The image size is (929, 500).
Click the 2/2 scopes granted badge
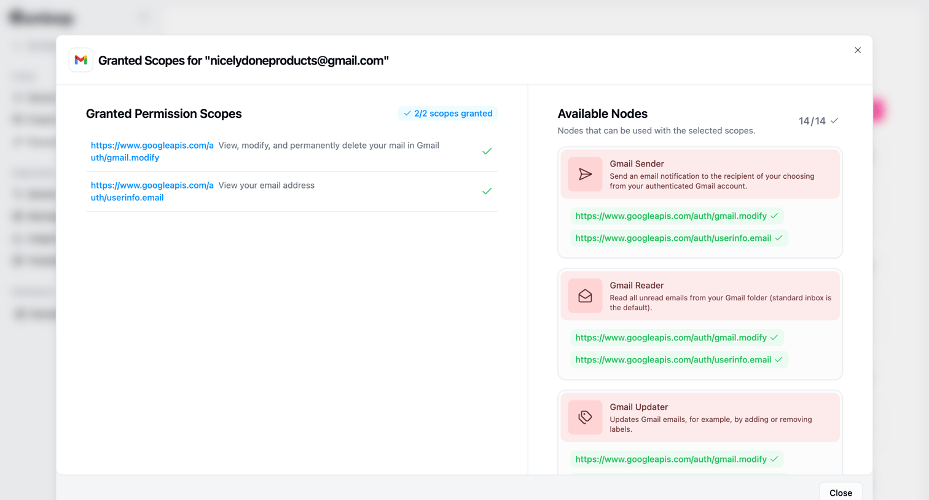point(448,114)
